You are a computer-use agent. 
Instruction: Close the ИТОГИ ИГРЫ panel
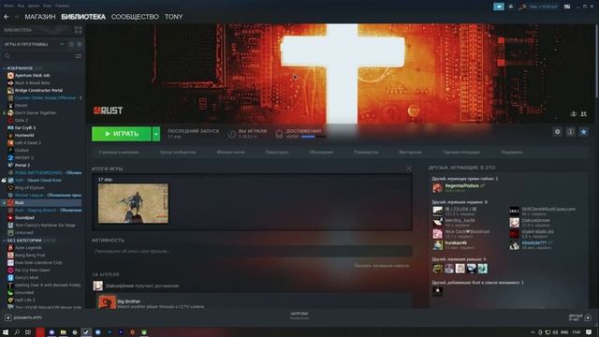[x=409, y=168]
